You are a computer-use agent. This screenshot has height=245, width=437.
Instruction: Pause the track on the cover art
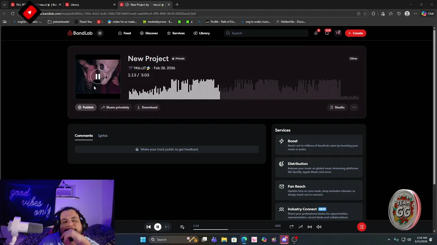[98, 77]
